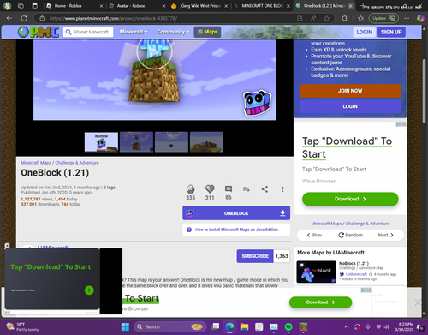Viewport: 428px width, 335px height.
Task: Open the browser extensions icon
Action: 344,18
